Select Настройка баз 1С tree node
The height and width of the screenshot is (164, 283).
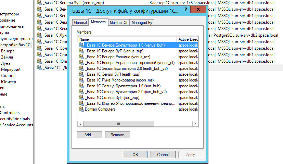tap(15, 45)
